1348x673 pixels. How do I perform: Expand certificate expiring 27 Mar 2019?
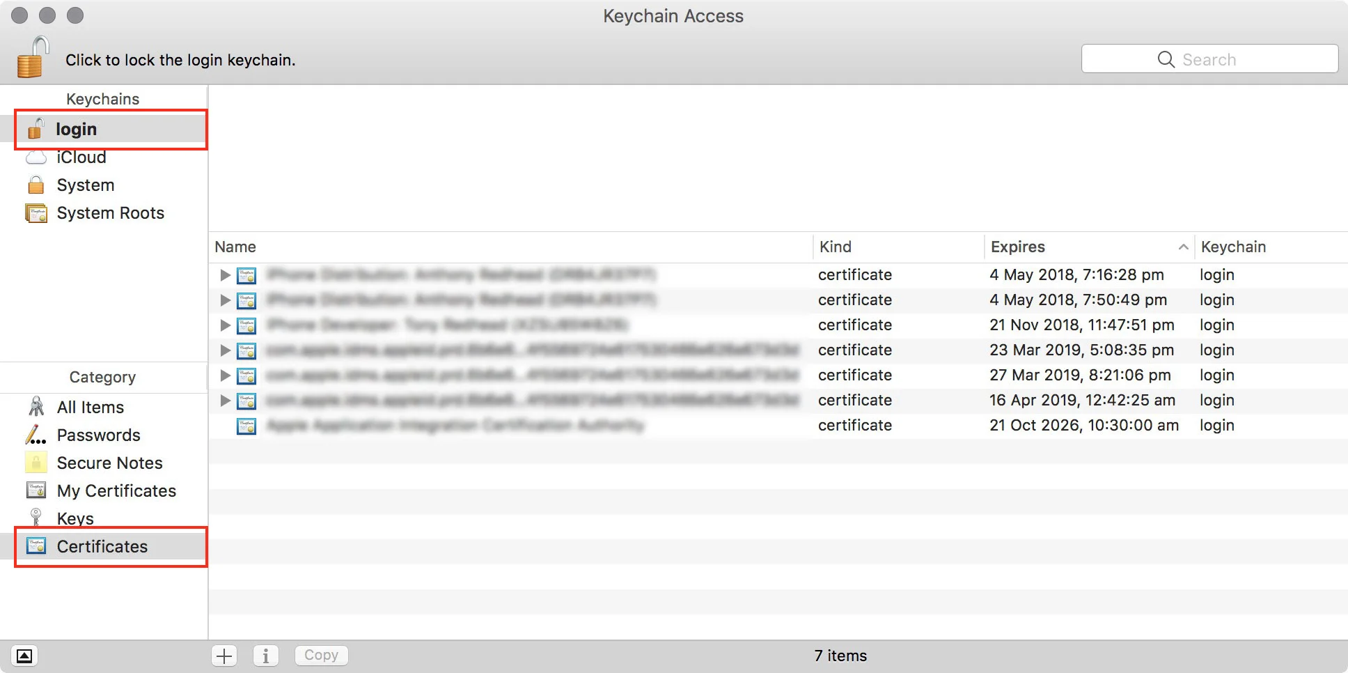click(x=225, y=376)
